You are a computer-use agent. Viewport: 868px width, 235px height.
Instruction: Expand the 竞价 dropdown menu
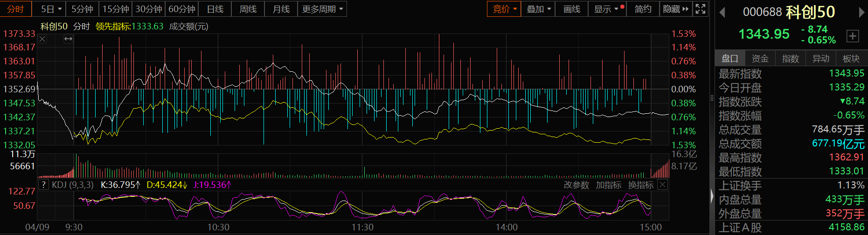tap(504, 9)
